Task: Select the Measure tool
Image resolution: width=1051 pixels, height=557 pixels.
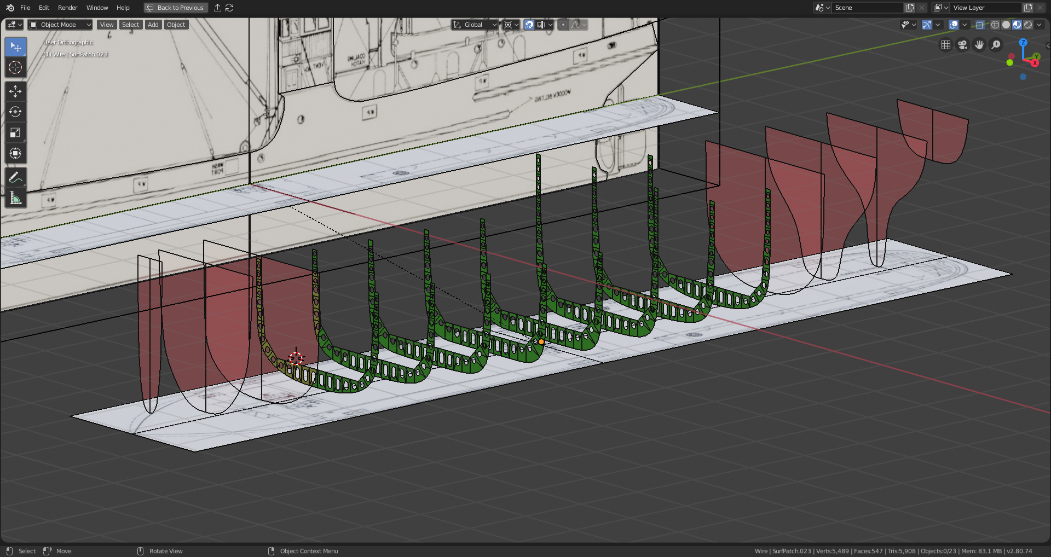Action: click(15, 198)
